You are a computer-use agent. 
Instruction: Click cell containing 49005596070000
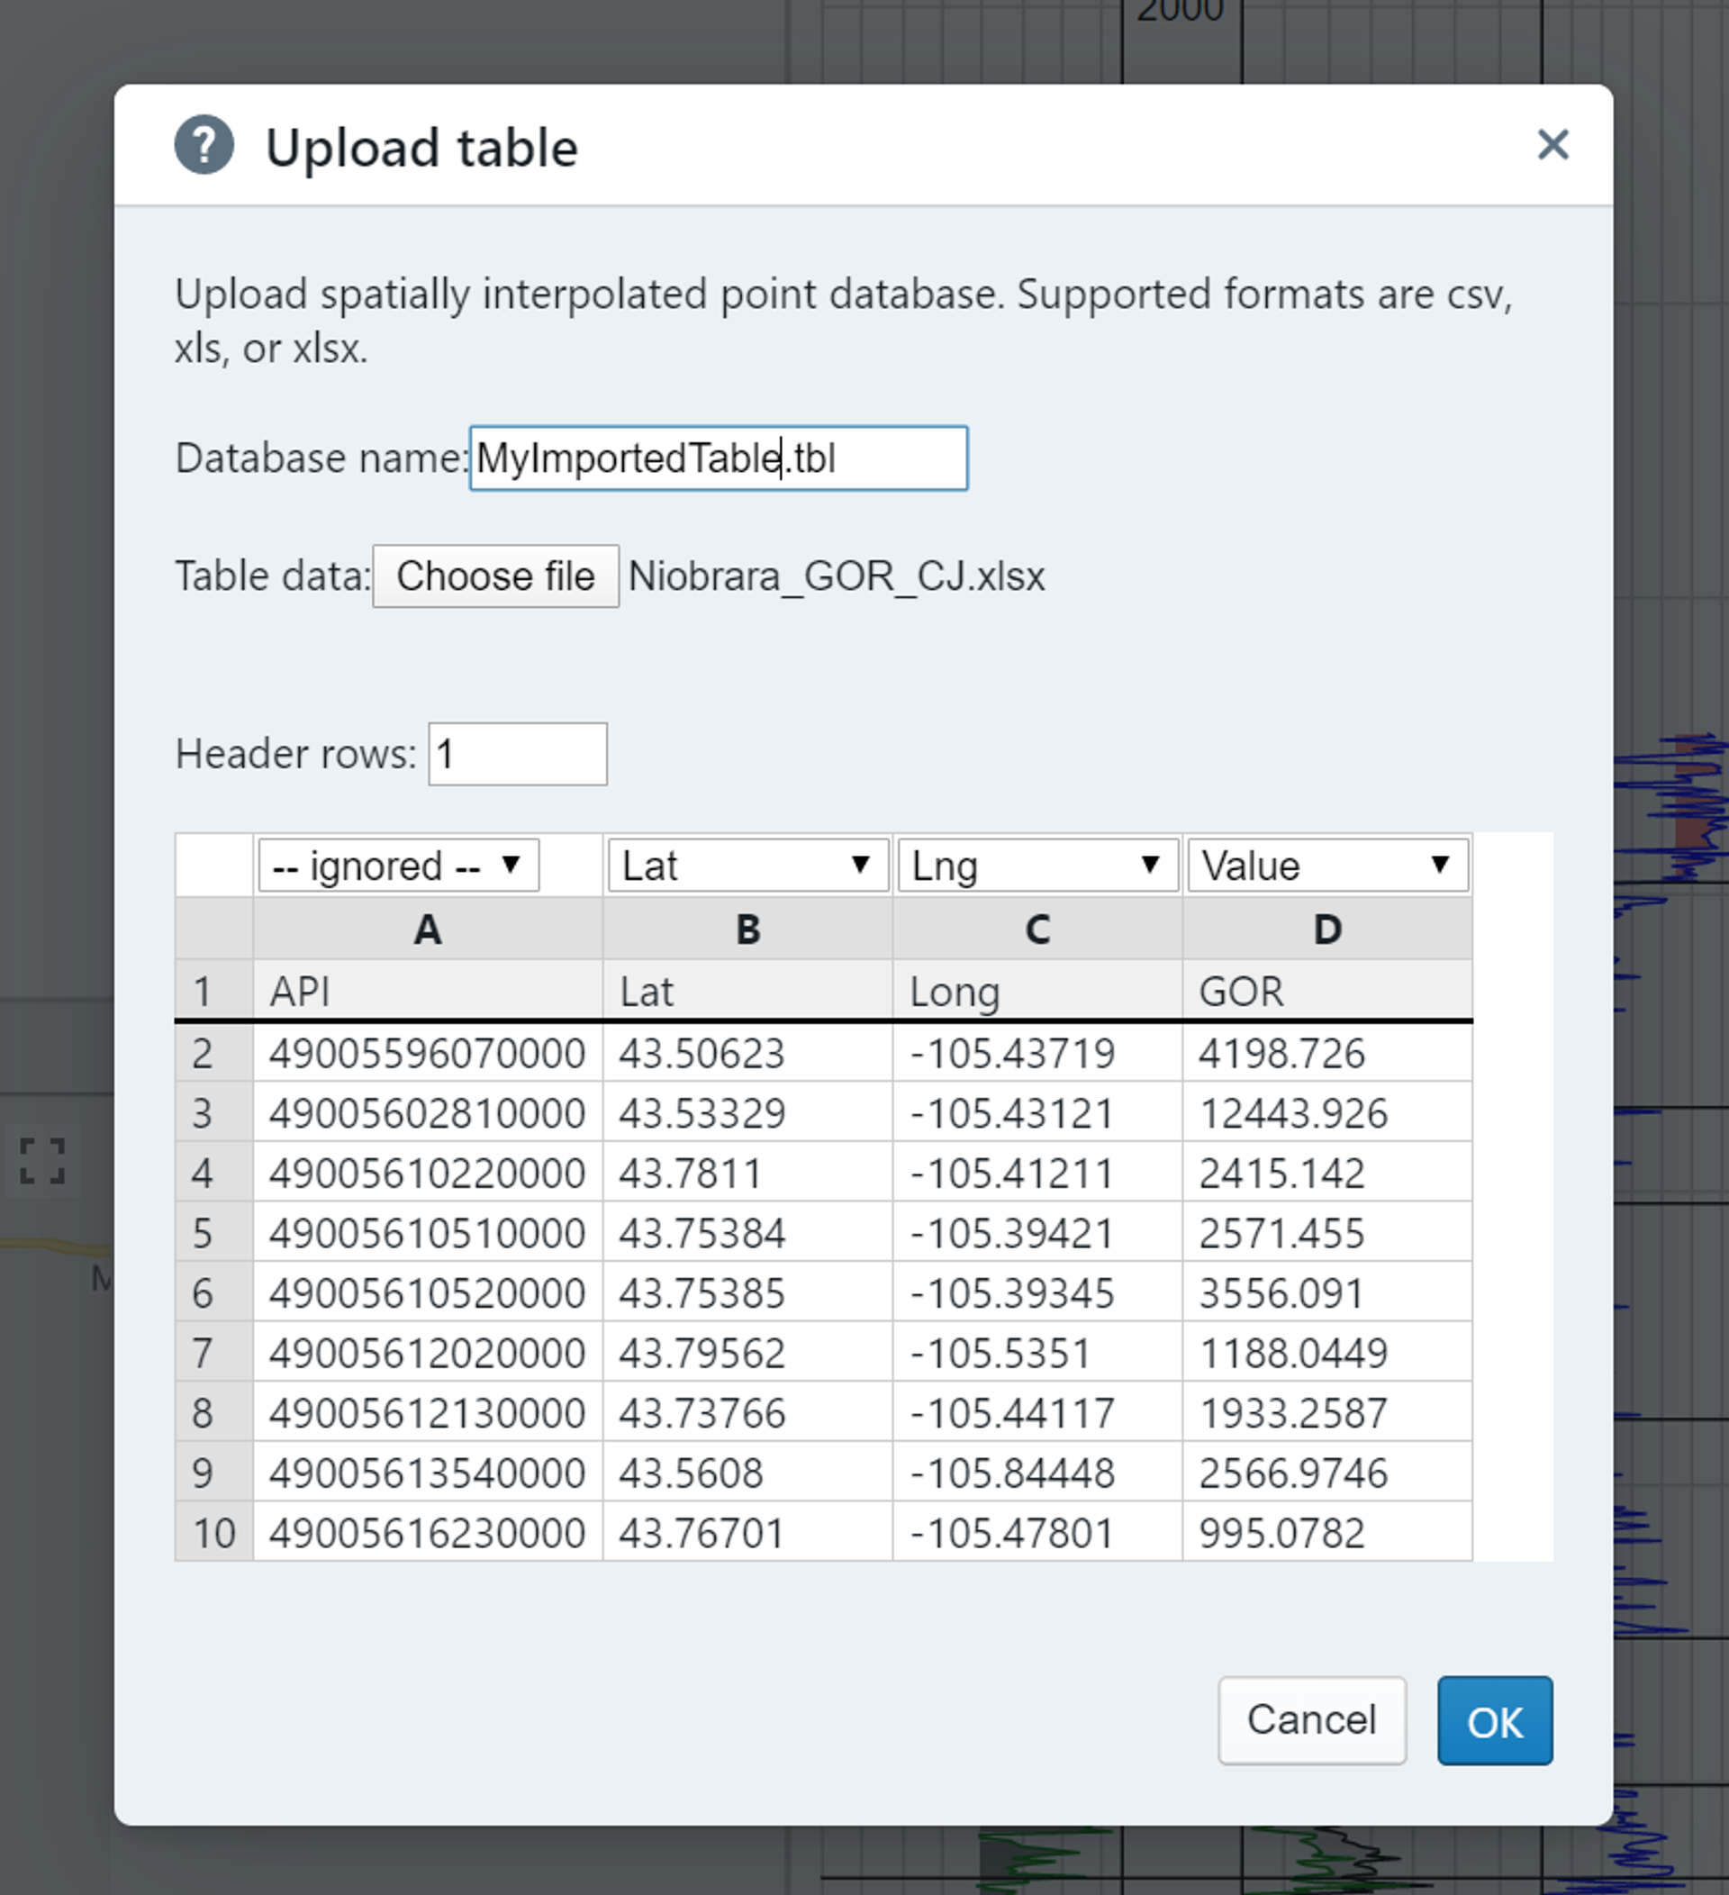coord(428,1053)
